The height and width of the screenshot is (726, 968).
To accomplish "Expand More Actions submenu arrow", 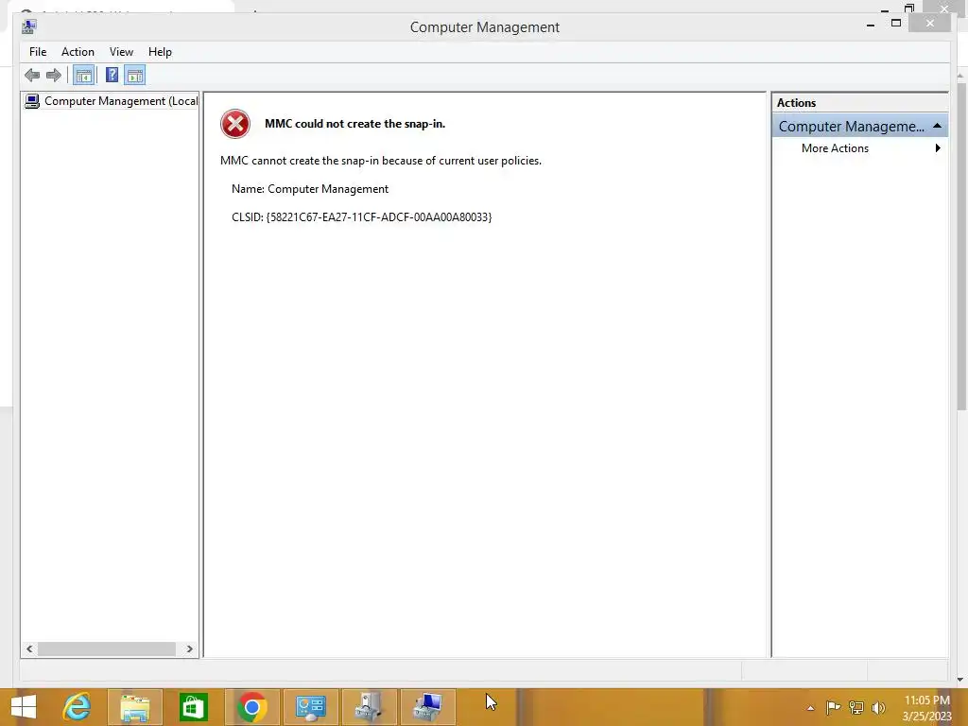I will [x=938, y=148].
